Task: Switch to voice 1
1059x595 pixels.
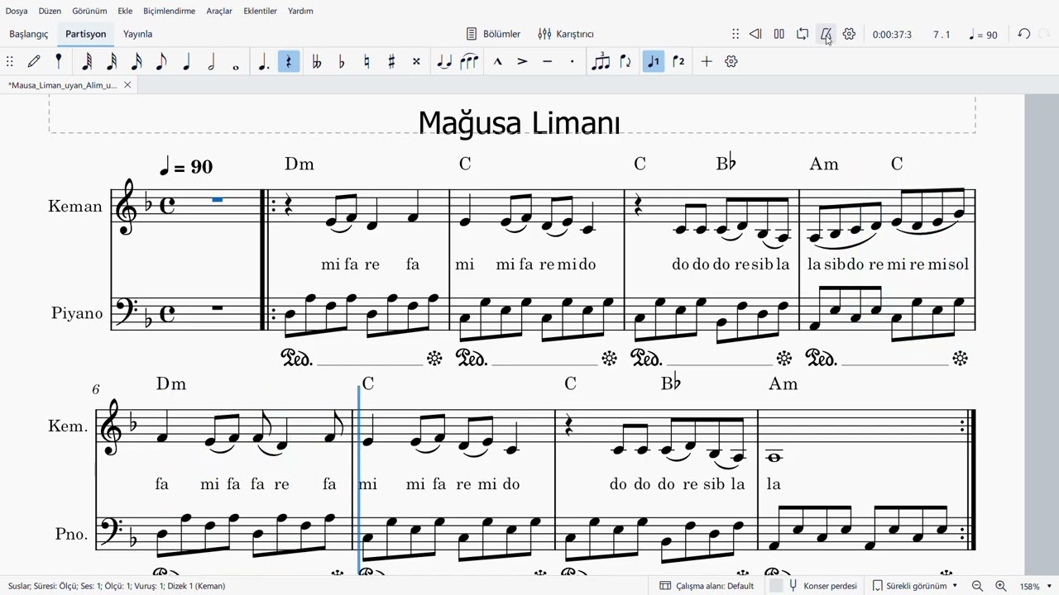Action: tap(654, 61)
